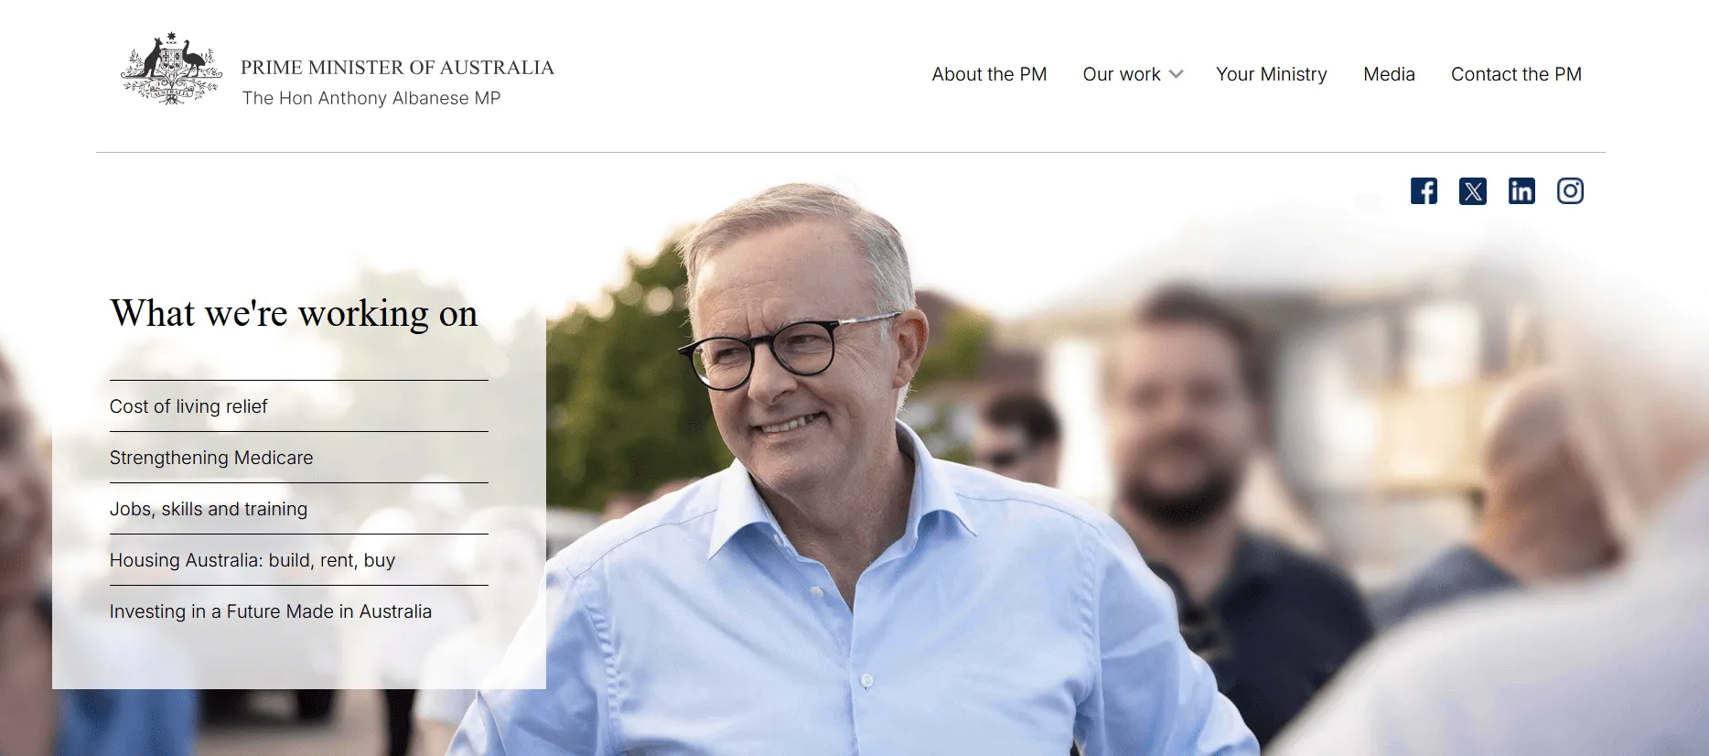Viewport: 1709px width, 756px height.
Task: Open the LinkedIn icon
Action: point(1521,191)
